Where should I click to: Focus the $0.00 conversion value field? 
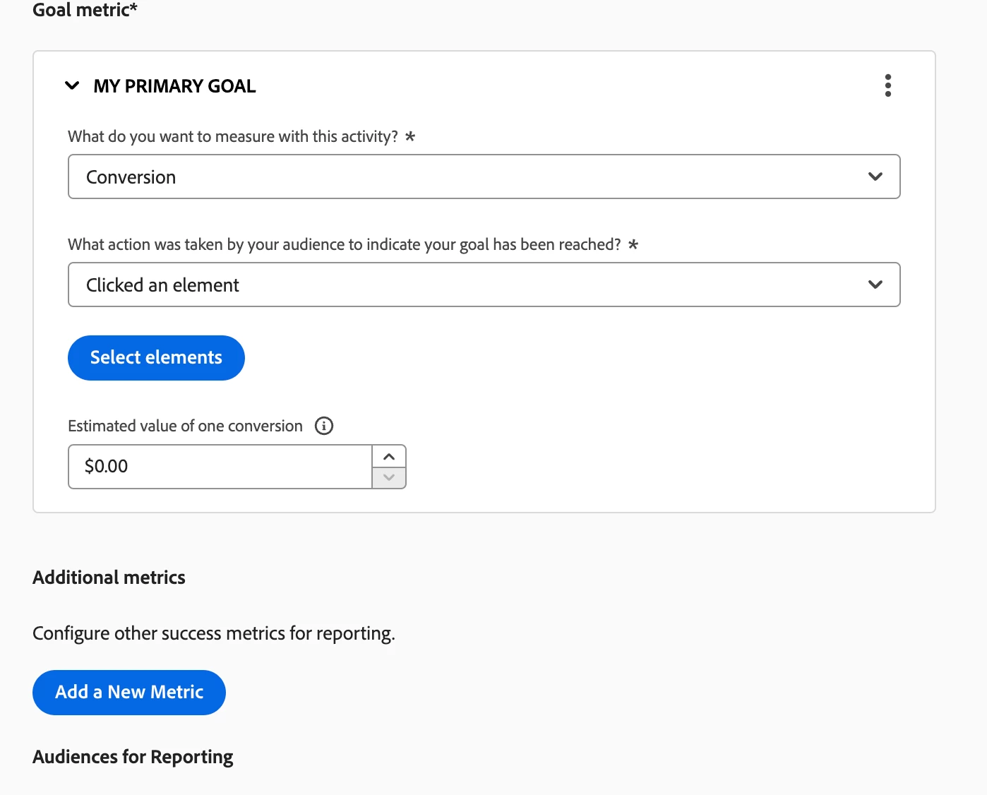(x=220, y=467)
